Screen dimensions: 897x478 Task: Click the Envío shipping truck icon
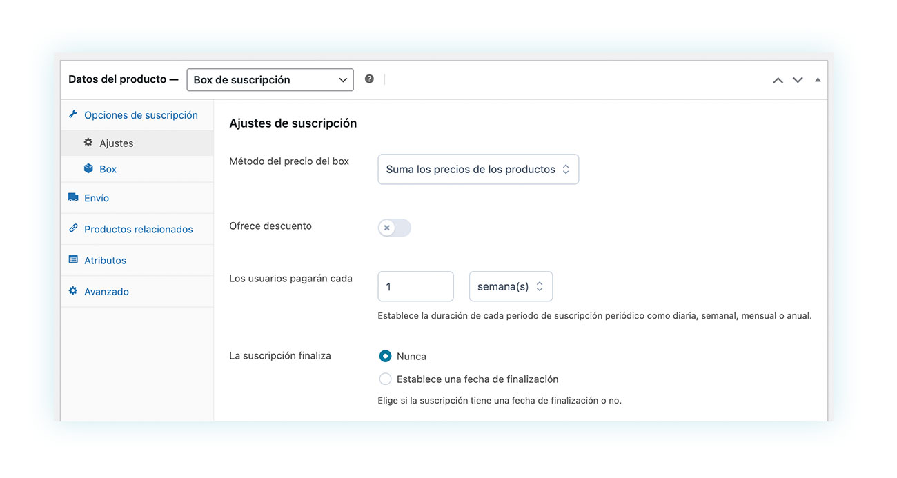tap(73, 197)
